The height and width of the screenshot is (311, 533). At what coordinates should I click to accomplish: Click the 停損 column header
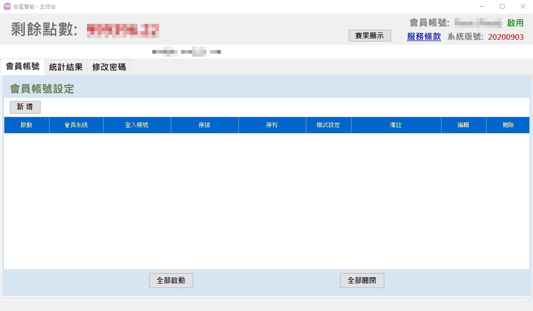point(205,125)
